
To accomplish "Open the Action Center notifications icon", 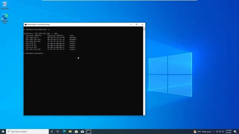I will [235, 131].
